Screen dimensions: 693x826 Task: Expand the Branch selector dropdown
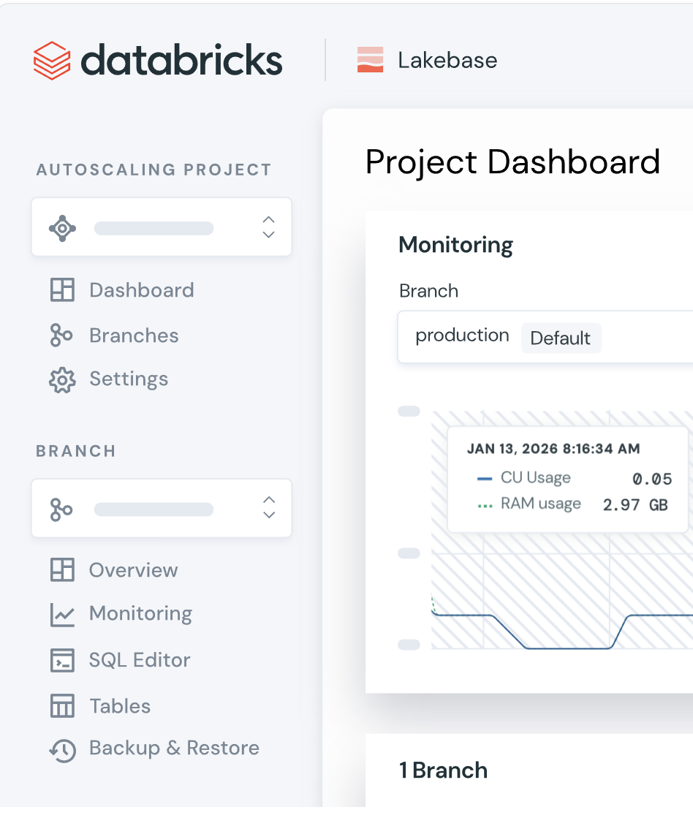coord(161,509)
